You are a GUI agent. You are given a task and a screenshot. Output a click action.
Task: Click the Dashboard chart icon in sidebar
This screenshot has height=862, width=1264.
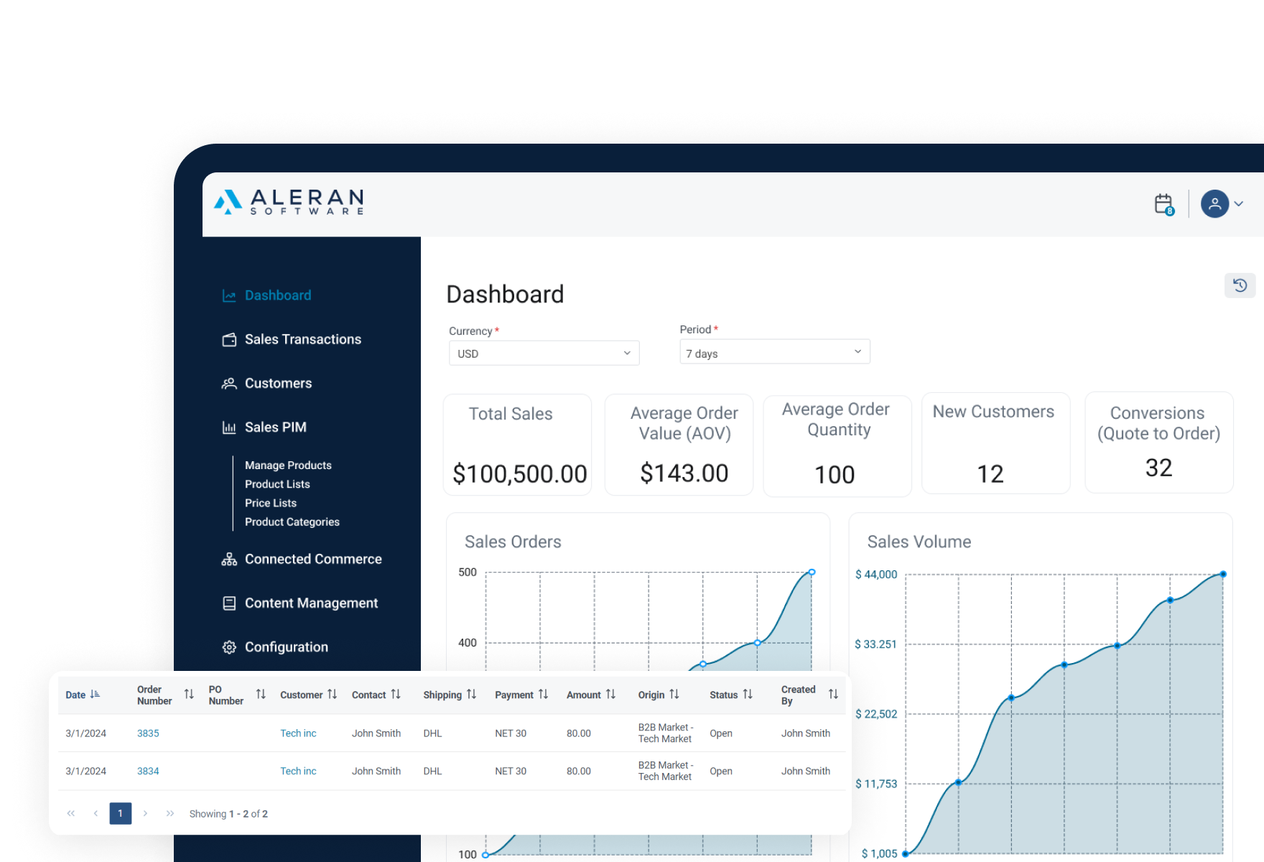[229, 295]
